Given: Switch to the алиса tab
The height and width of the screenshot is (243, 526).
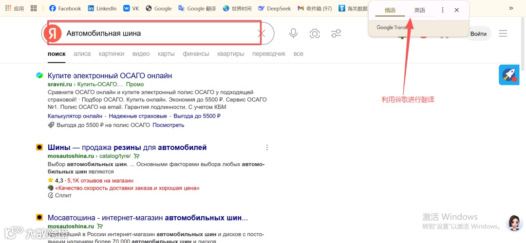Looking at the screenshot, I should click(82, 54).
